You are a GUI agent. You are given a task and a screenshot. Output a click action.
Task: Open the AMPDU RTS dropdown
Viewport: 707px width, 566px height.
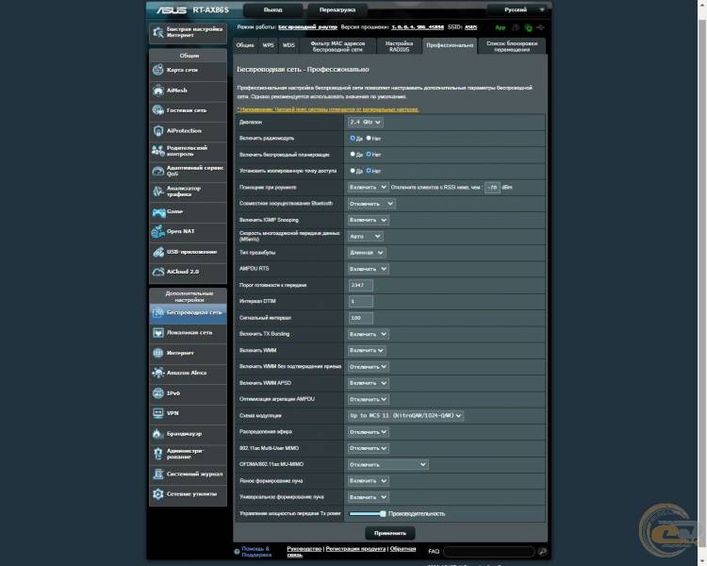pyautogui.click(x=368, y=269)
